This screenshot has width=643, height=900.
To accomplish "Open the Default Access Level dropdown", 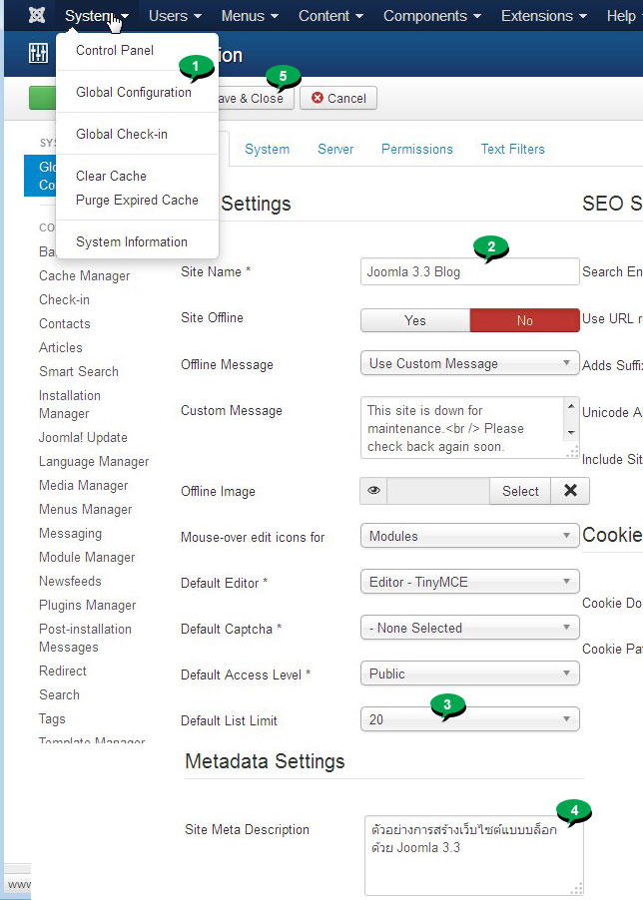I will tap(469, 674).
